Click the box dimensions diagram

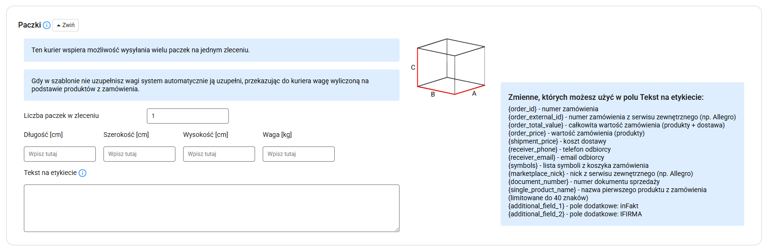[447, 68]
